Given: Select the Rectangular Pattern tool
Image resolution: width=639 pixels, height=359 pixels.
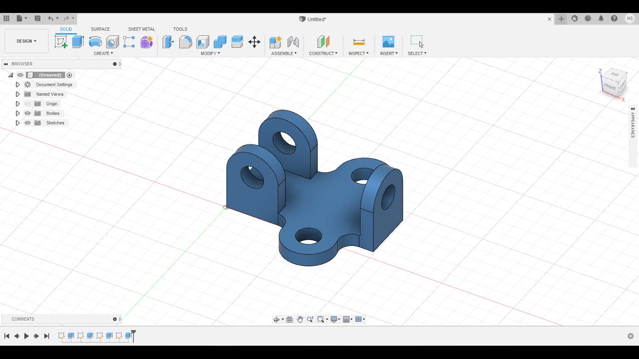Looking at the screenshot, I should click(129, 42).
